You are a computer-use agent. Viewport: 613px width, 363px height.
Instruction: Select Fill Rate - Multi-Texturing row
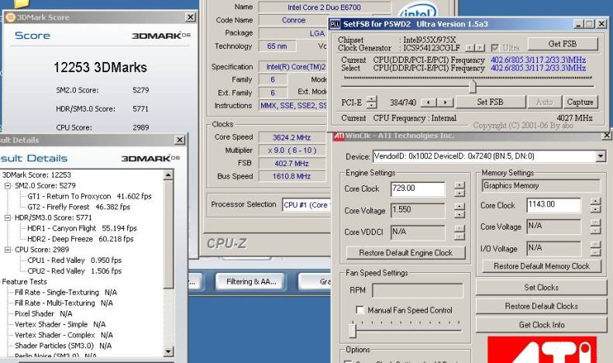pyautogui.click(x=64, y=303)
